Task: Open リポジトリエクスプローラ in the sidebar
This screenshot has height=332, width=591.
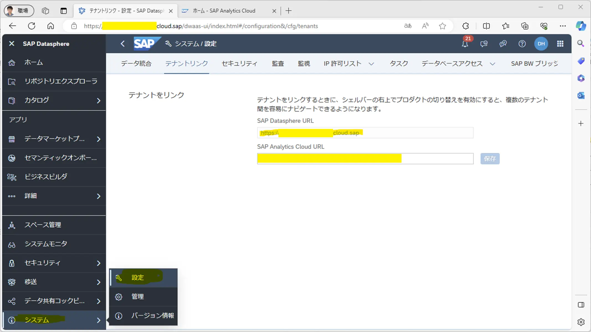Action: [x=54, y=81]
